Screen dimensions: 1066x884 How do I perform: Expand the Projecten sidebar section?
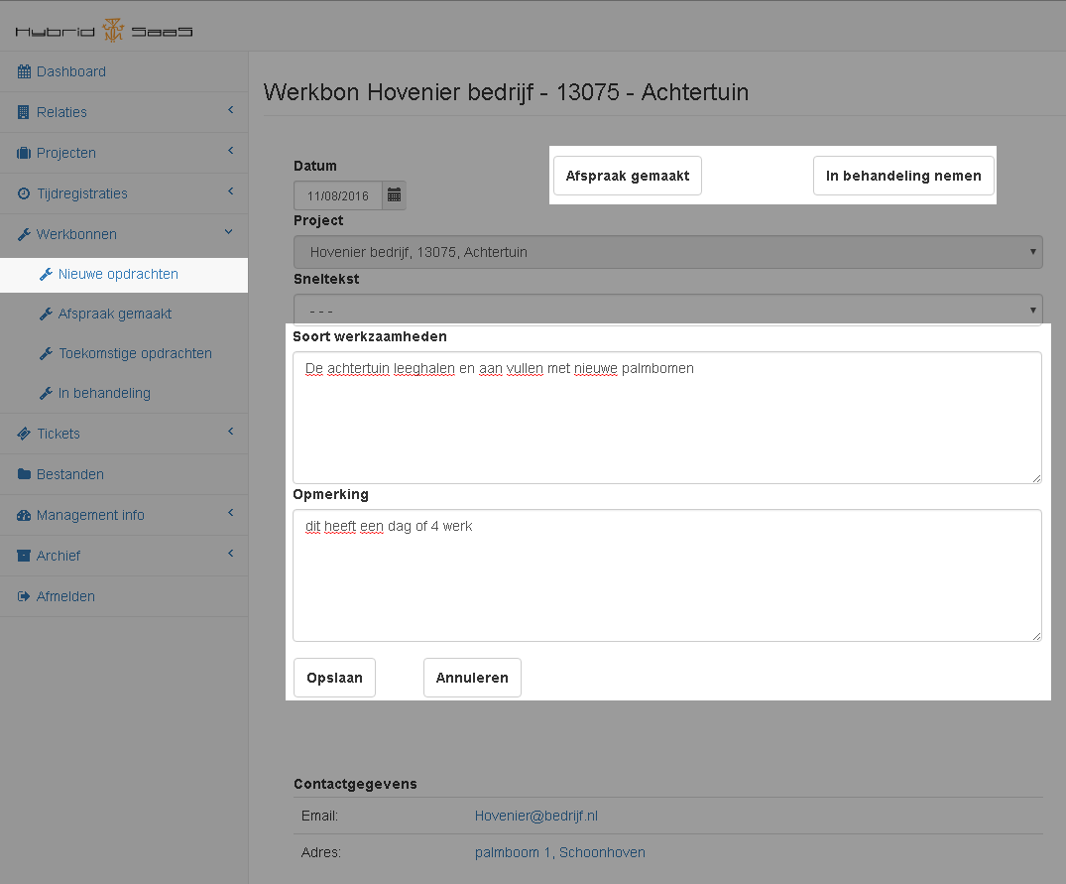pos(65,153)
